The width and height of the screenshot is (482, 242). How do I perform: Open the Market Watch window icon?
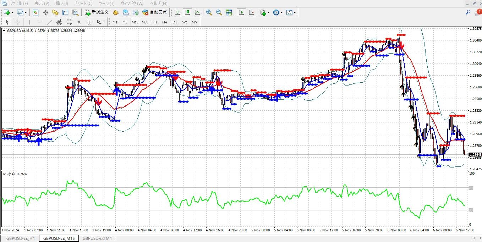coord(35,12)
